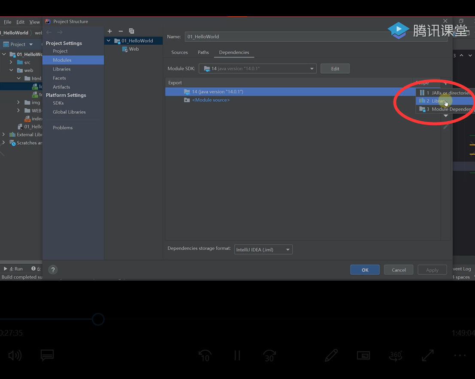Viewport: 475px width, 379px height.
Task: Click the video progress slider knob
Action: 98,319
